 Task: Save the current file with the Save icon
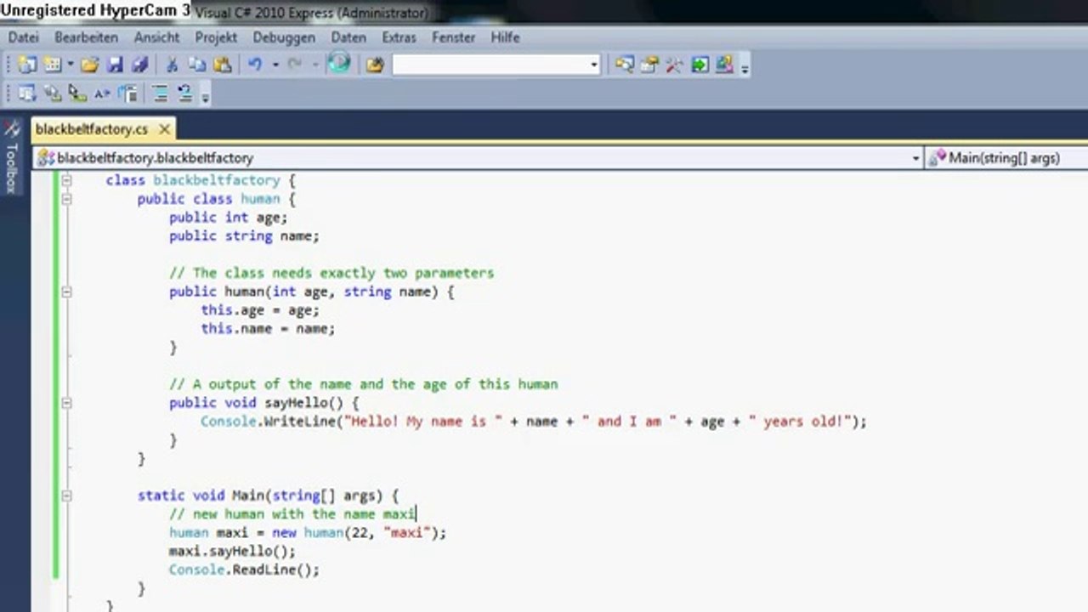(116, 65)
